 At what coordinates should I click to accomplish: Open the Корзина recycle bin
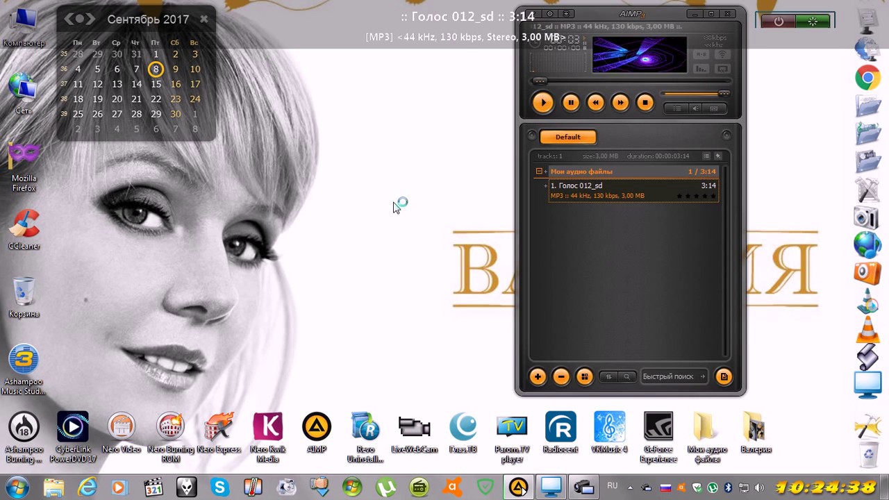click(24, 297)
